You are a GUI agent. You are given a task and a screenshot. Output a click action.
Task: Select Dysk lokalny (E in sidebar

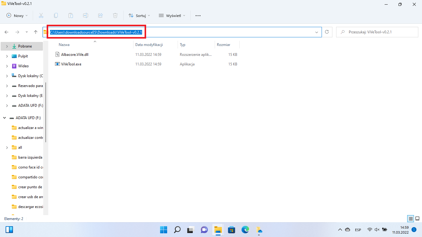(31, 96)
